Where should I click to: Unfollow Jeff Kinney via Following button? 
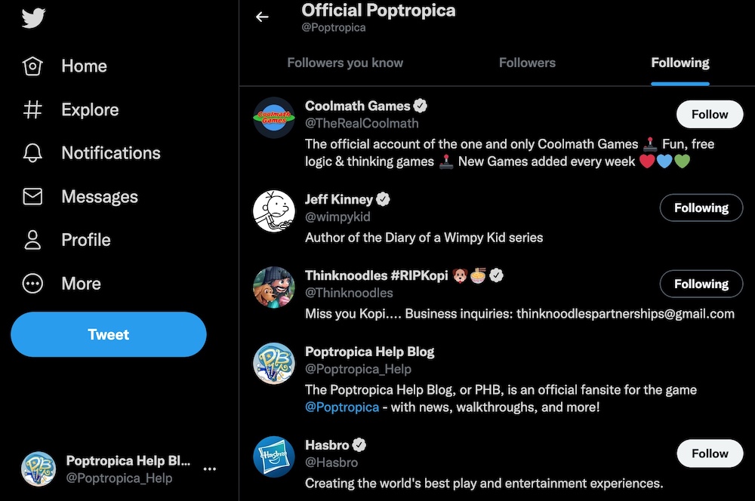[701, 207]
